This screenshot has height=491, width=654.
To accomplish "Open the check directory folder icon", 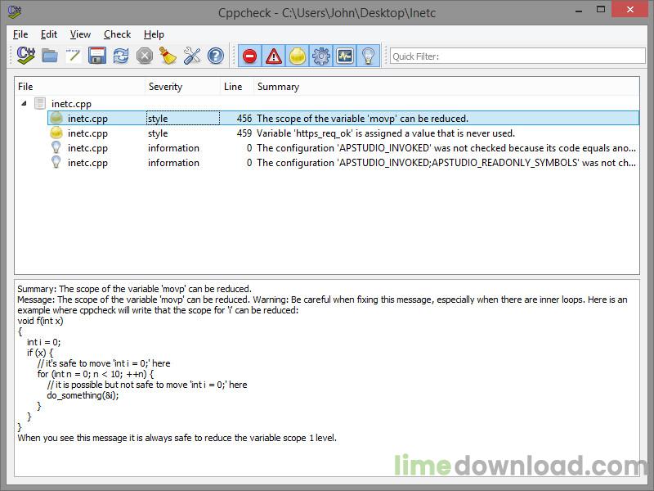I will pyautogui.click(x=50, y=56).
